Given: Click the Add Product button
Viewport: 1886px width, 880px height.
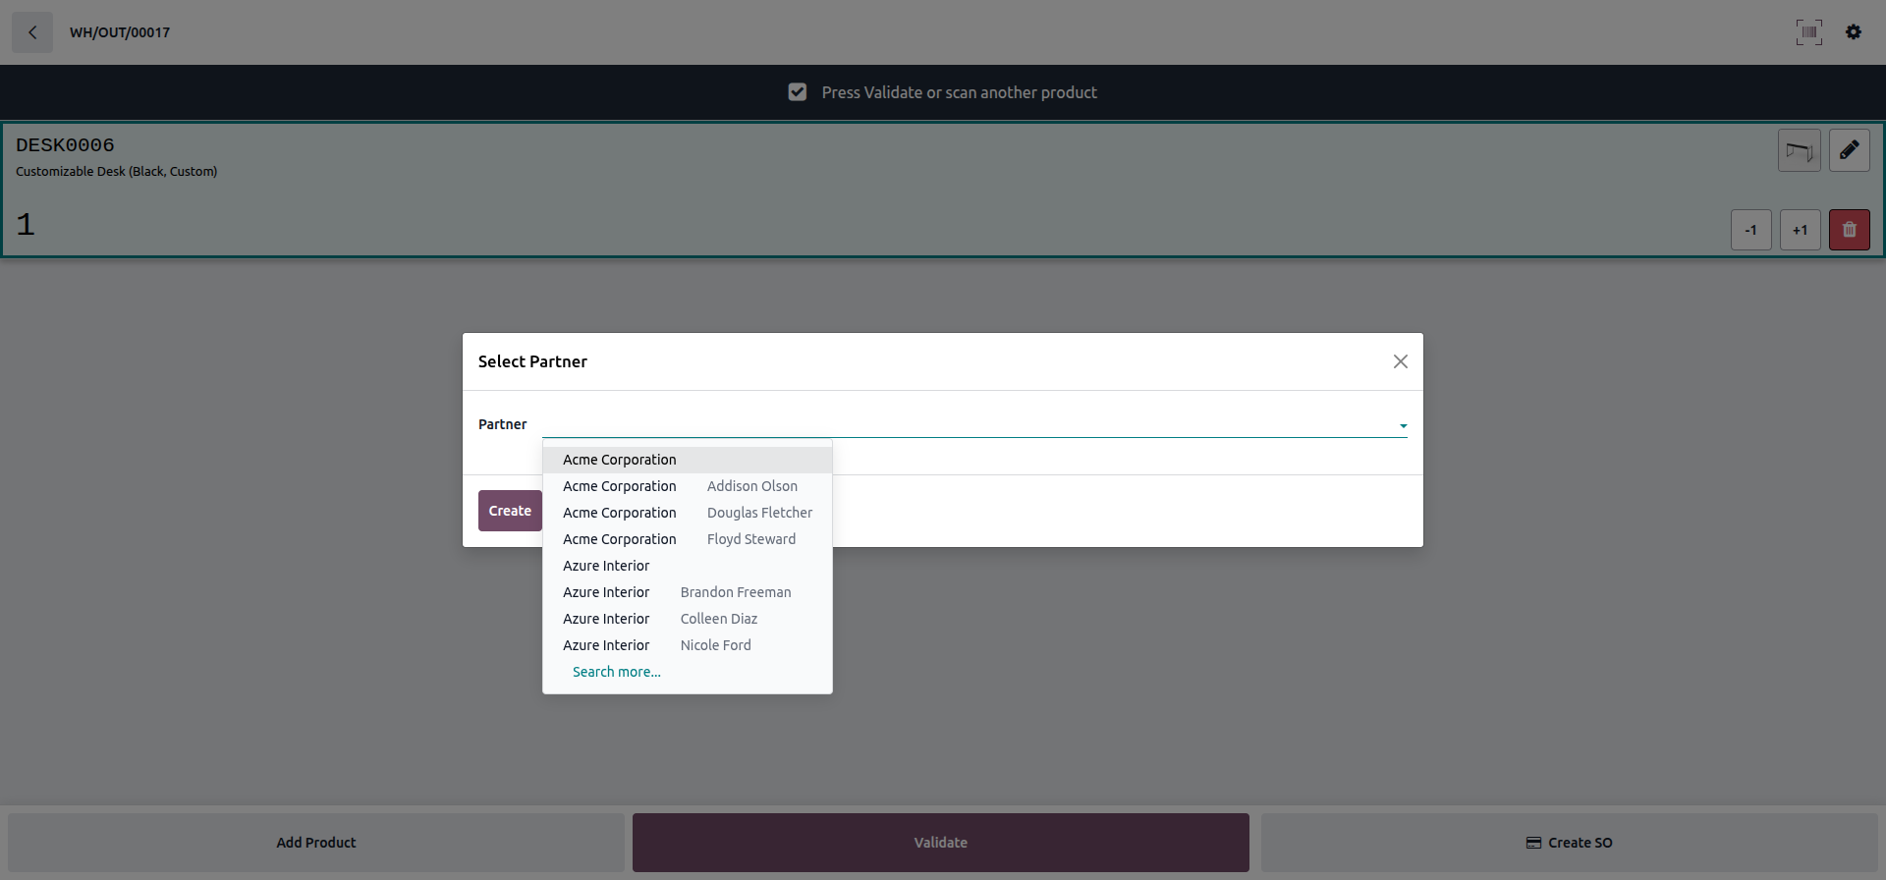Looking at the screenshot, I should (x=316, y=843).
